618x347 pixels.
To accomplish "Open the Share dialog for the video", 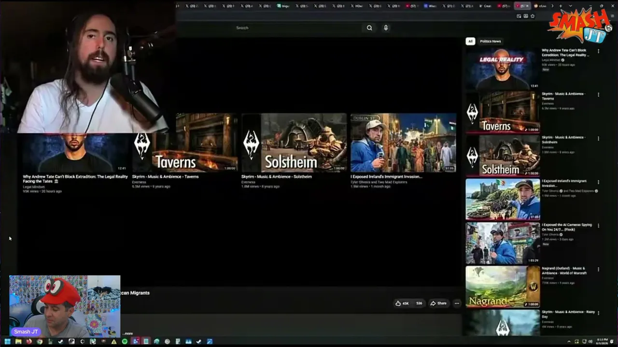I will tap(439, 303).
